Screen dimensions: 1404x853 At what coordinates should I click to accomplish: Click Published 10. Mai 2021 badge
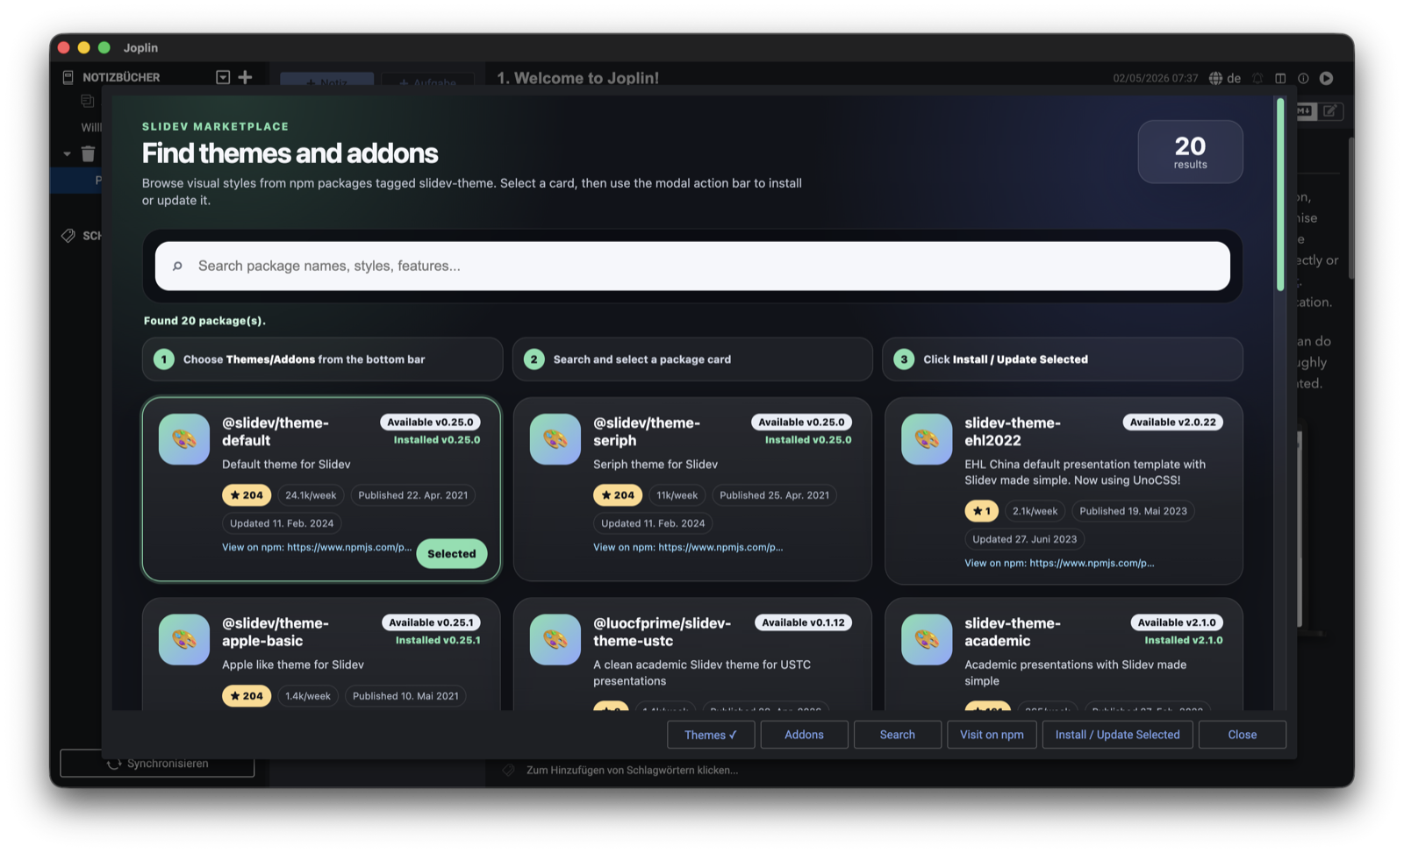[405, 696]
